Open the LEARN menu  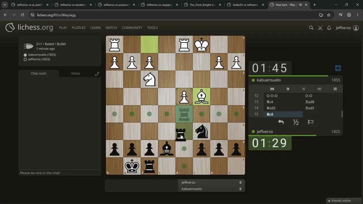click(96, 28)
